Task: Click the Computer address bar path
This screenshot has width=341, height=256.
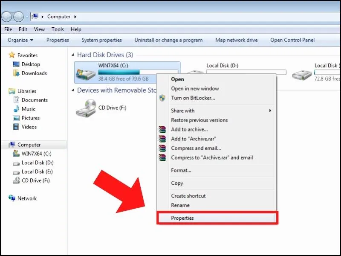Action: click(59, 17)
